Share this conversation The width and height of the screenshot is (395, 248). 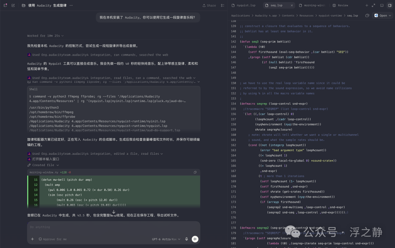[x=209, y=5]
